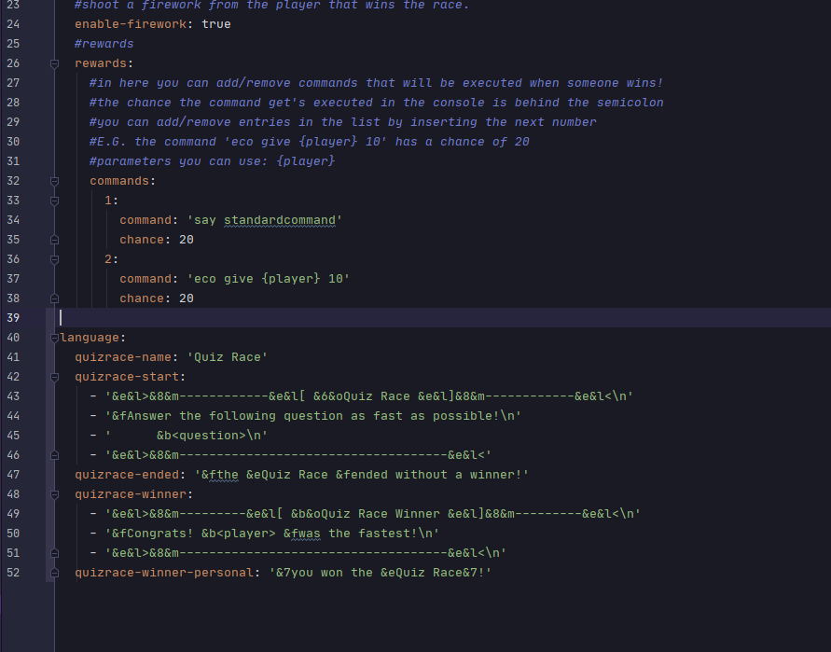
Task: Fold the quizrace-winner list
Action: tap(54, 494)
